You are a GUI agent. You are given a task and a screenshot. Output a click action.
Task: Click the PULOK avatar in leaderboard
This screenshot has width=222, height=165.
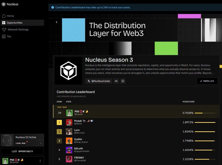point(69,113)
